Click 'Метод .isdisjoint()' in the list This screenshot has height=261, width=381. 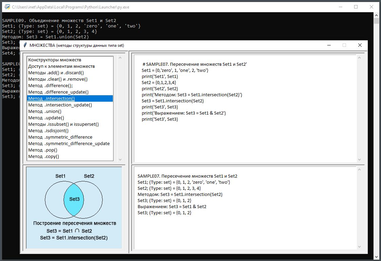point(48,131)
